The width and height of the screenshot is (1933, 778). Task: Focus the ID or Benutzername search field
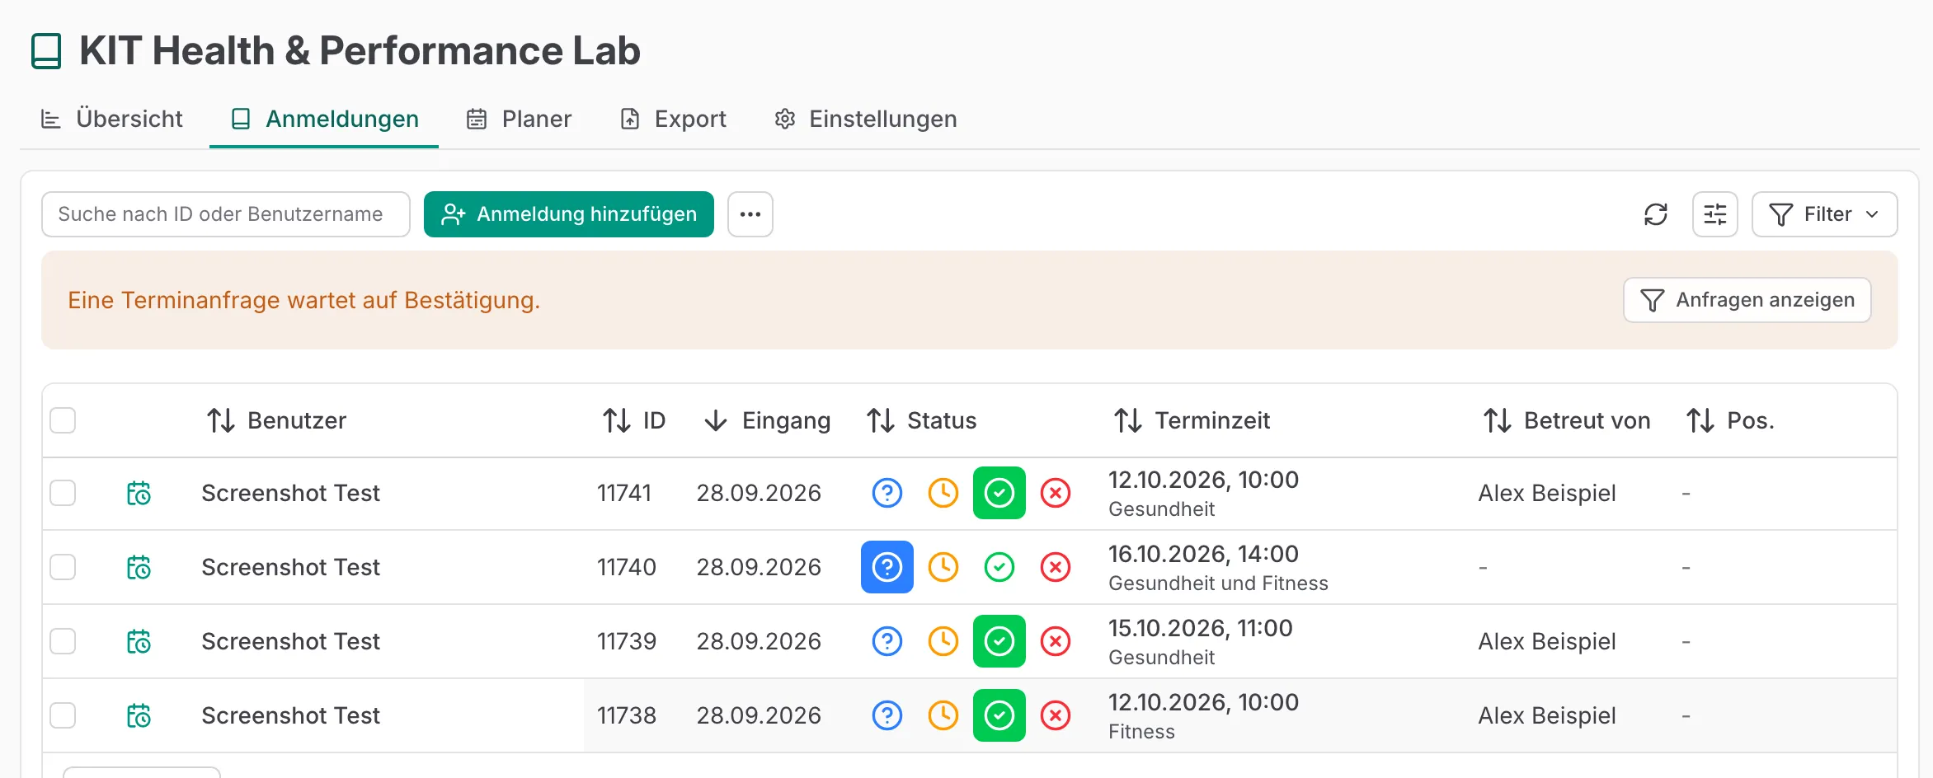(226, 214)
